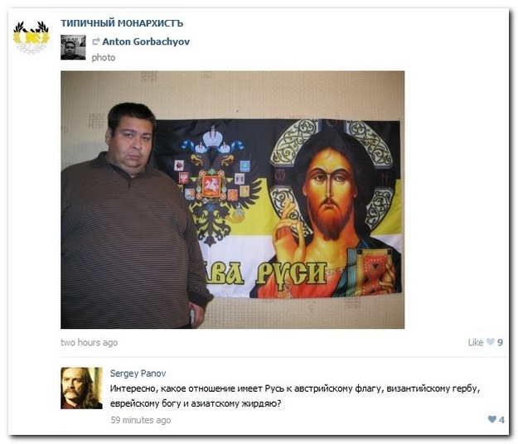Image resolution: width=518 pixels, height=444 pixels.
Task: Click the 'Like' text button on the post
Action: (x=476, y=342)
